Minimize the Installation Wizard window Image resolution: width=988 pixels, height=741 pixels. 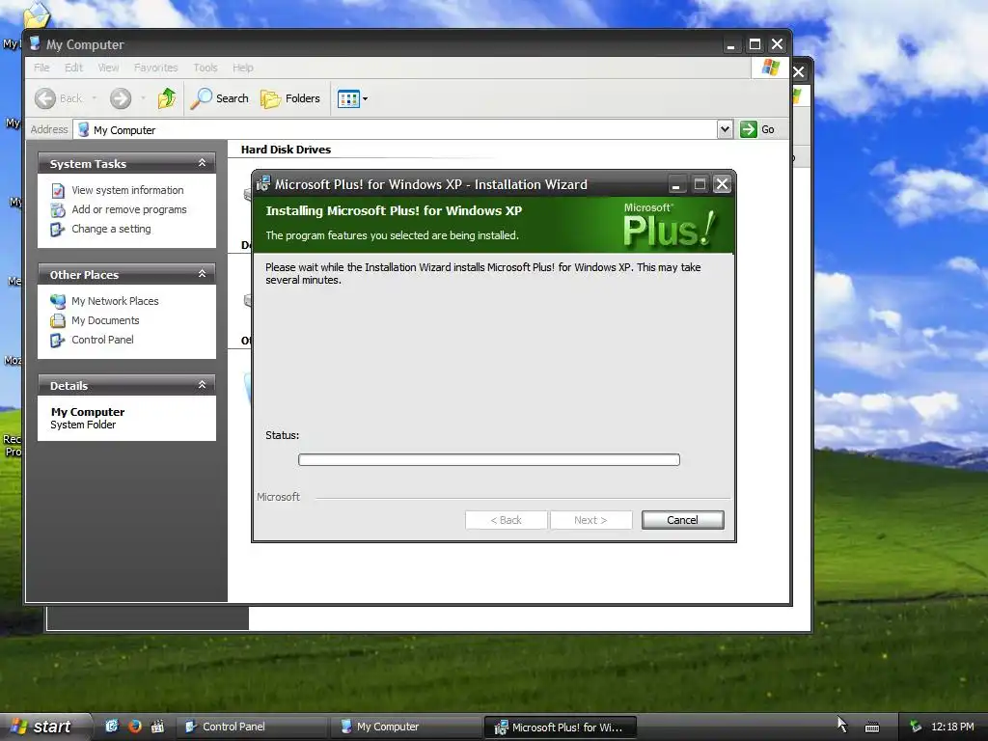pos(675,184)
